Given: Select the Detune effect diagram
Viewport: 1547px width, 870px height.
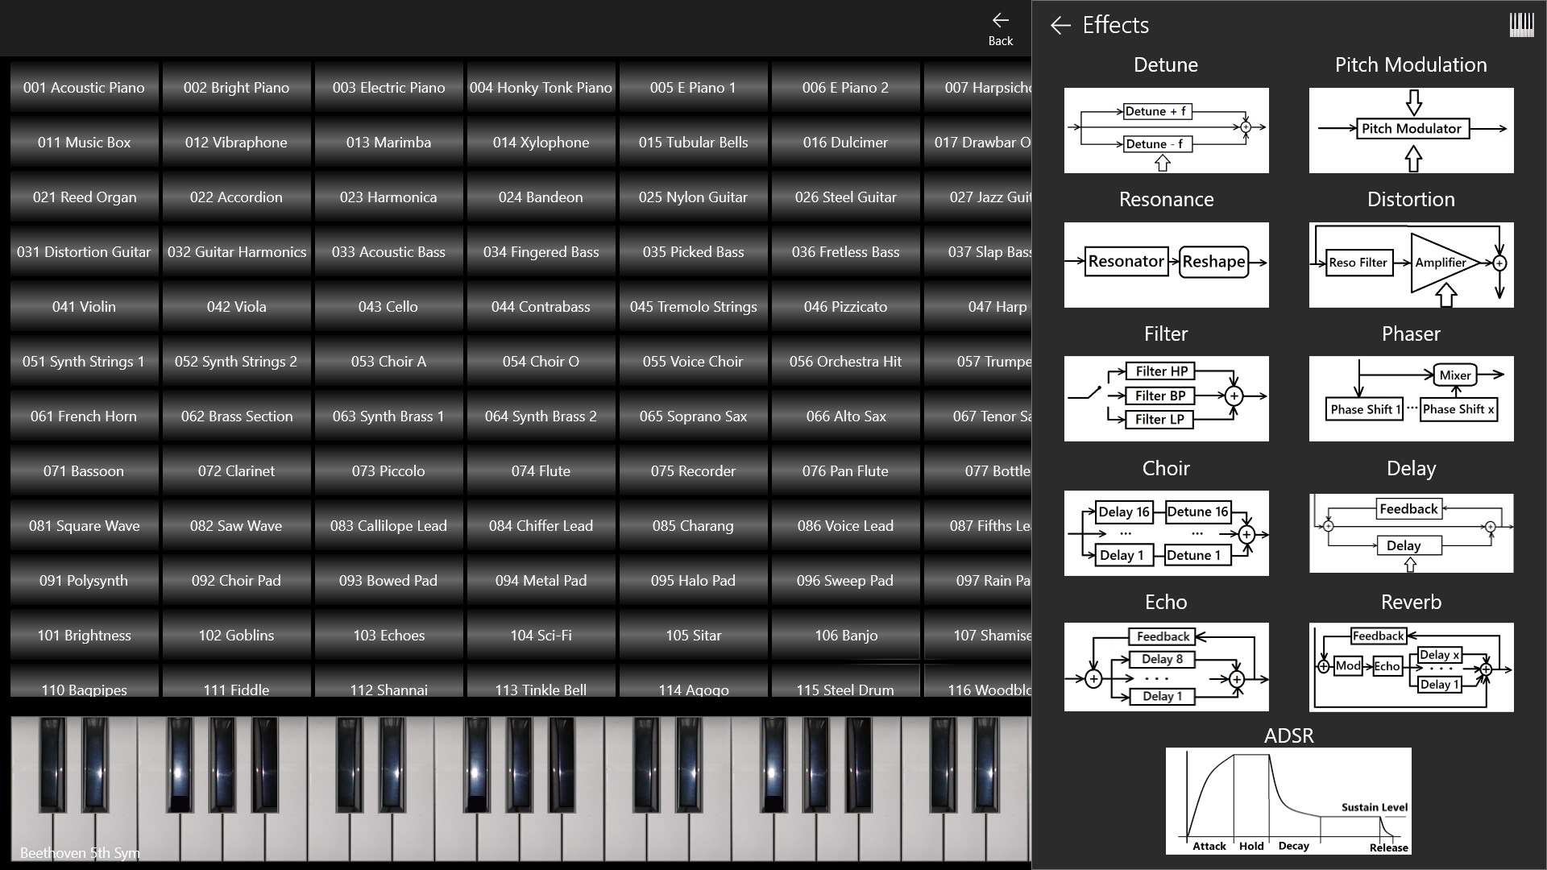Looking at the screenshot, I should click(x=1166, y=130).
